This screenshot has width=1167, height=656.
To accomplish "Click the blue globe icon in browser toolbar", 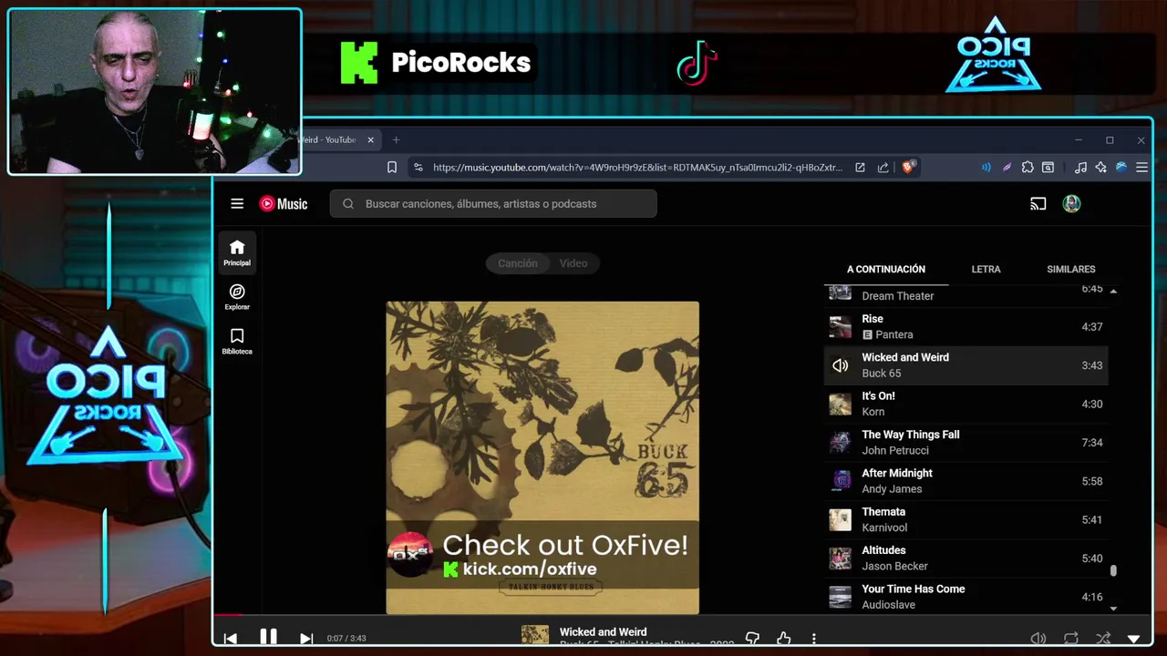I will (x=1121, y=168).
